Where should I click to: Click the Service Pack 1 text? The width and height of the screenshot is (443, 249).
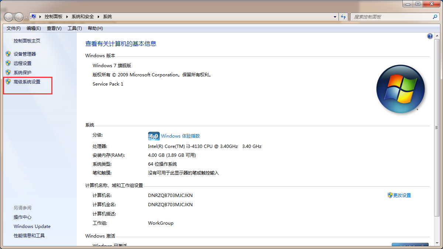(x=108, y=84)
